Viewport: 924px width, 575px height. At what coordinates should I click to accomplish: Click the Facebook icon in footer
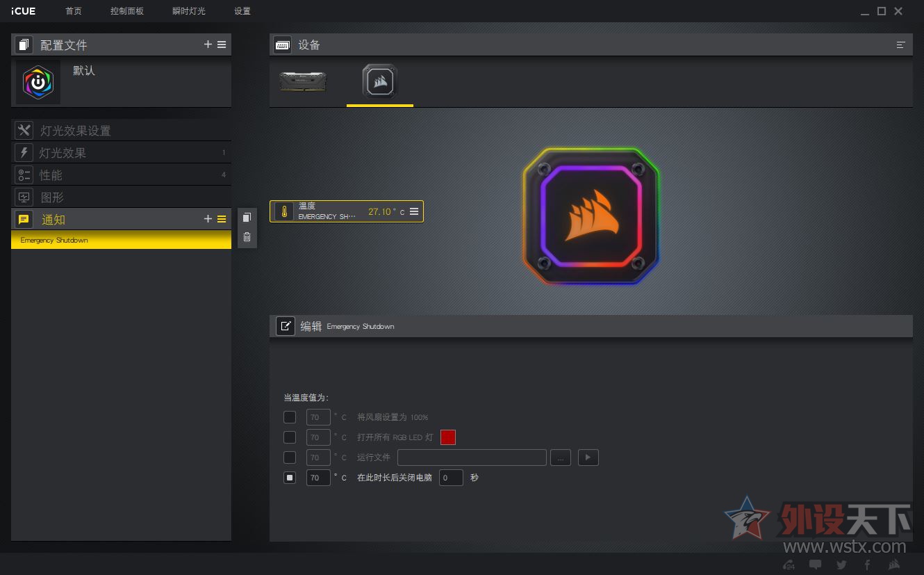click(867, 565)
